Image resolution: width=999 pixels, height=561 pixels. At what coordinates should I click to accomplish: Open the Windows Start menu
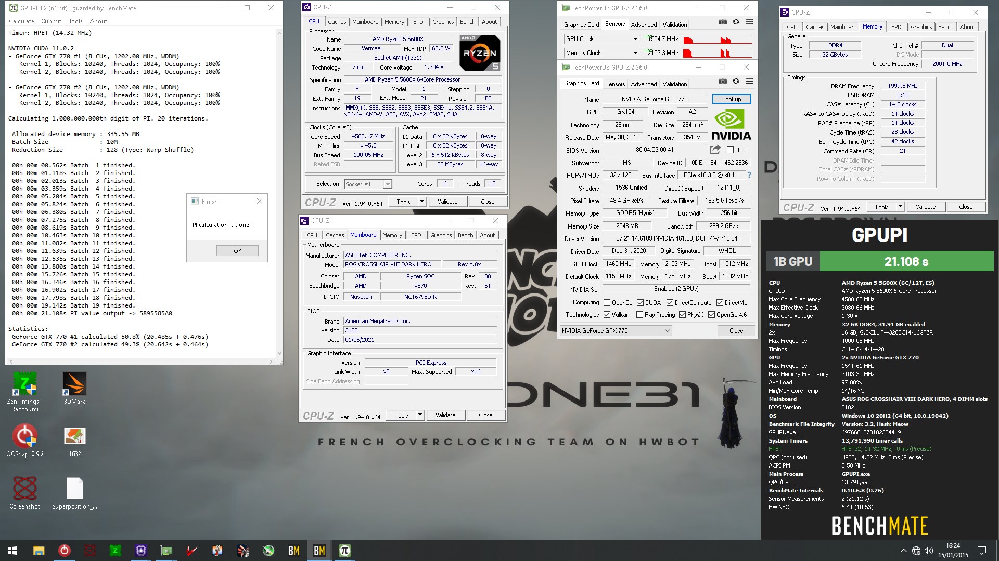click(12, 551)
